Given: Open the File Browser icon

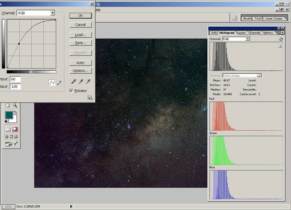Looking at the screenshot, I should click(x=235, y=18).
